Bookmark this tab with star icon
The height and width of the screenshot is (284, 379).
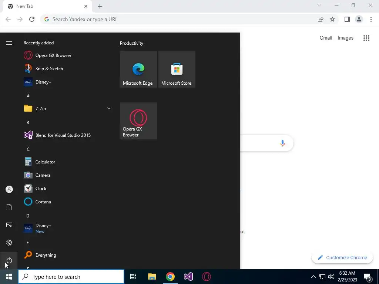pos(332,19)
